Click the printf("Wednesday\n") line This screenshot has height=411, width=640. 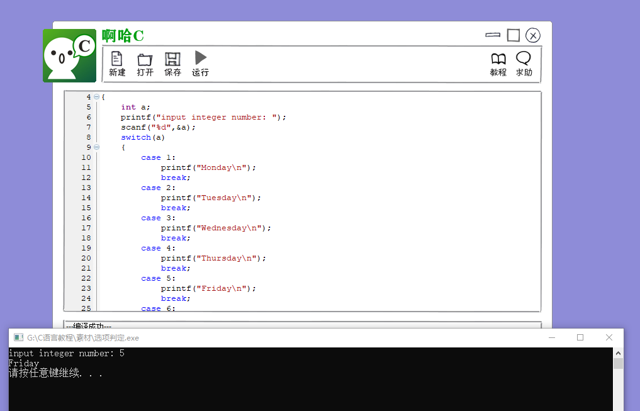point(216,228)
